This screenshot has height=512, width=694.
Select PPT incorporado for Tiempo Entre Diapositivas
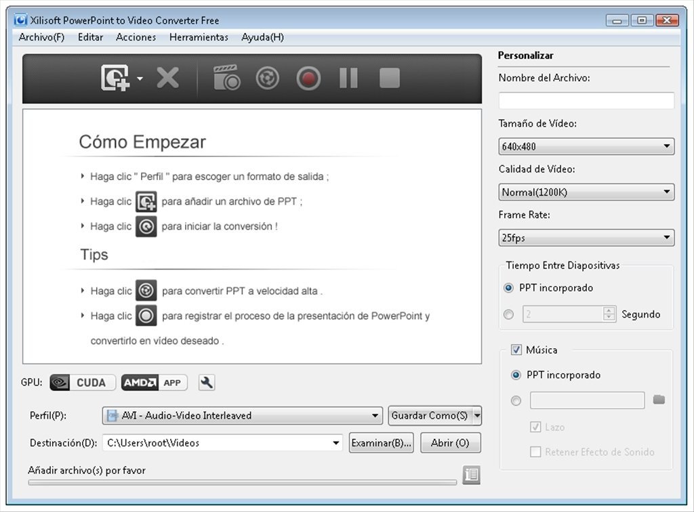508,288
